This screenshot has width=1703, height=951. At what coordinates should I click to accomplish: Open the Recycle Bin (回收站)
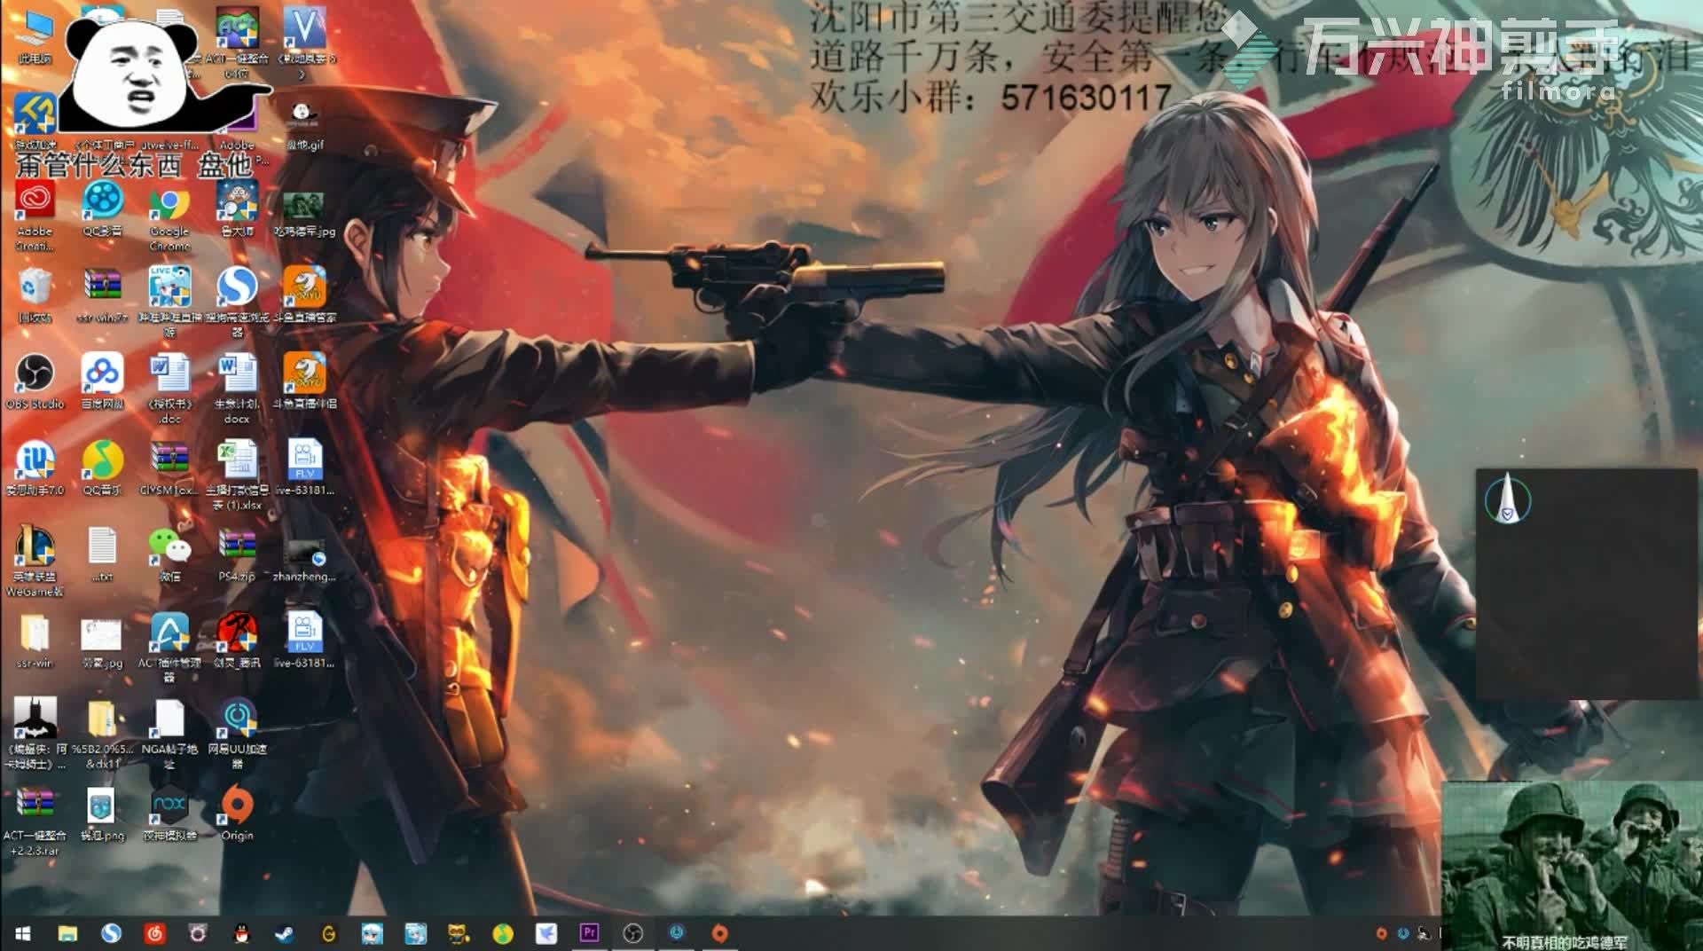coord(35,295)
